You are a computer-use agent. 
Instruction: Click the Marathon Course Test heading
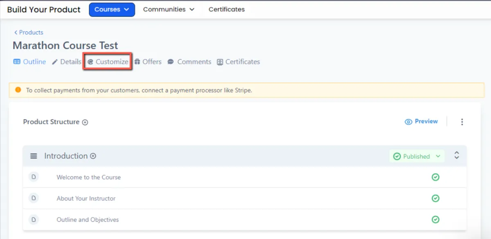65,45
